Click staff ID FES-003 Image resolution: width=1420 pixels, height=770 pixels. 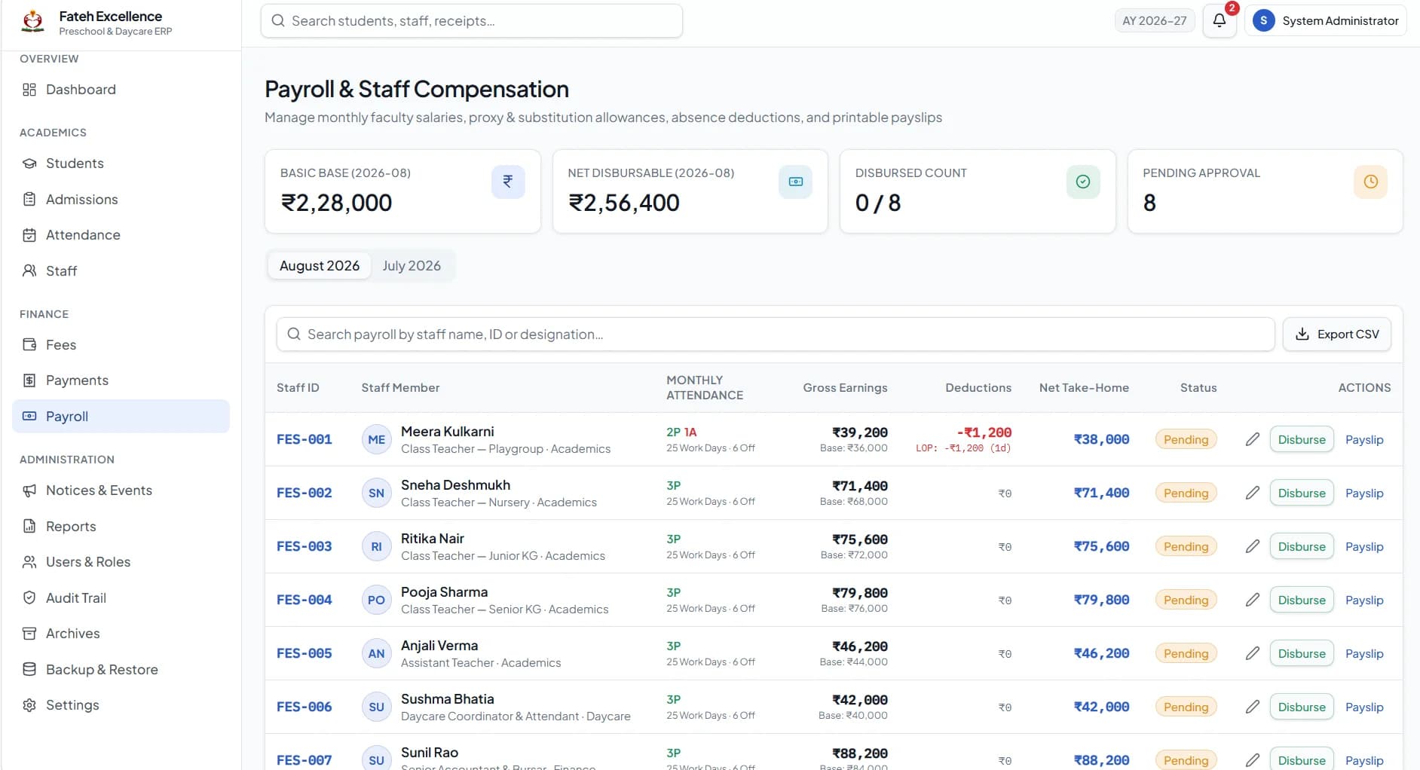pos(304,546)
